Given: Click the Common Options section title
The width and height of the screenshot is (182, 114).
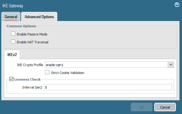Looking at the screenshot, I should (x=21, y=26).
